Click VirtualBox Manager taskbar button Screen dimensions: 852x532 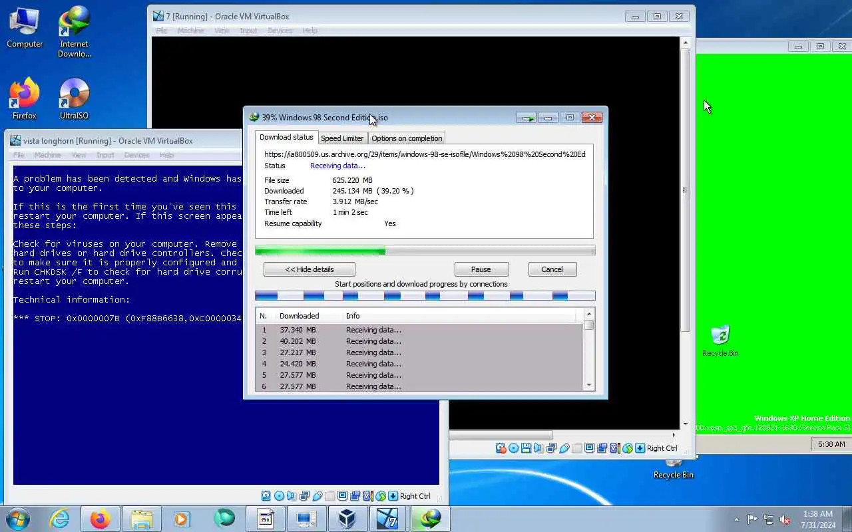347,519
